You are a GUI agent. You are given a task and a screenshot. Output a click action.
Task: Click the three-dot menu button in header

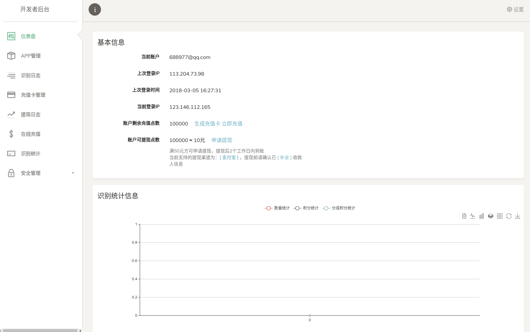point(95,9)
